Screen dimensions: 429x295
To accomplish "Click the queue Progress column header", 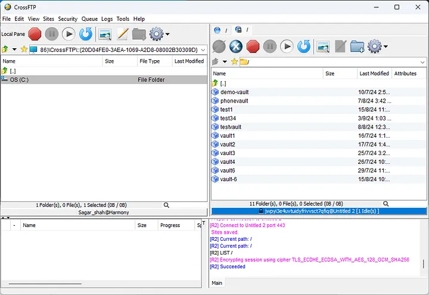I will (x=176, y=225).
